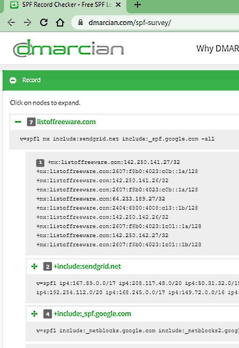Image resolution: width=239 pixels, height=348 pixels.
Task: Expand the +include:sendgrid.net node
Action: click(35, 266)
